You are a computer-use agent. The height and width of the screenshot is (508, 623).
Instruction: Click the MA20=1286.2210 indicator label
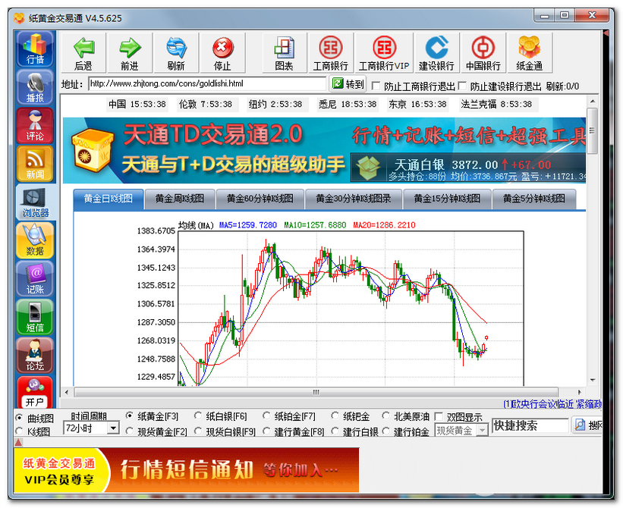click(384, 225)
